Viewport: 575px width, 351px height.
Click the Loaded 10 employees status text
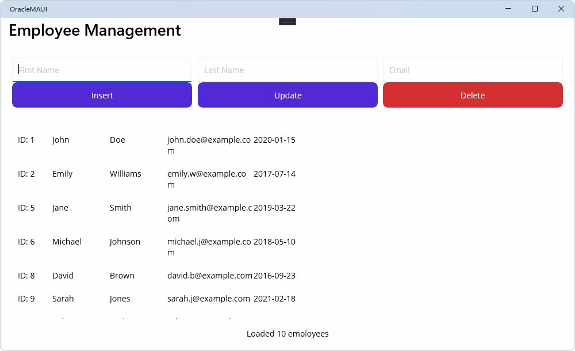click(x=287, y=334)
